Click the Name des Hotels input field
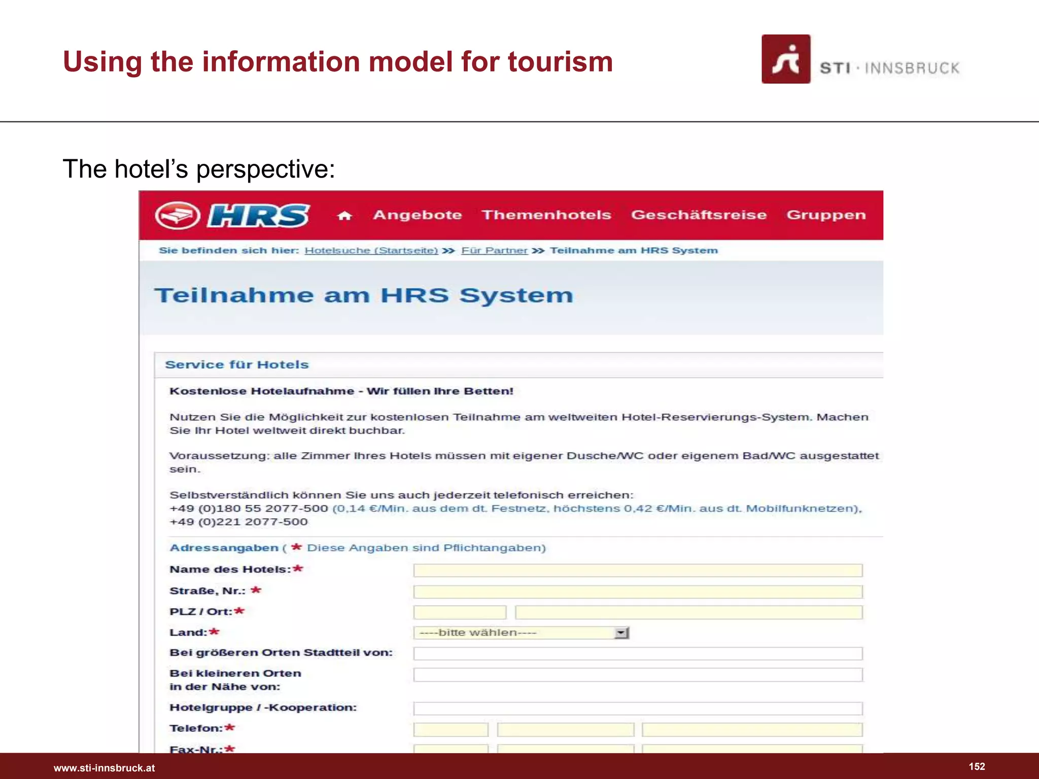The width and height of the screenshot is (1039, 779). coord(638,571)
